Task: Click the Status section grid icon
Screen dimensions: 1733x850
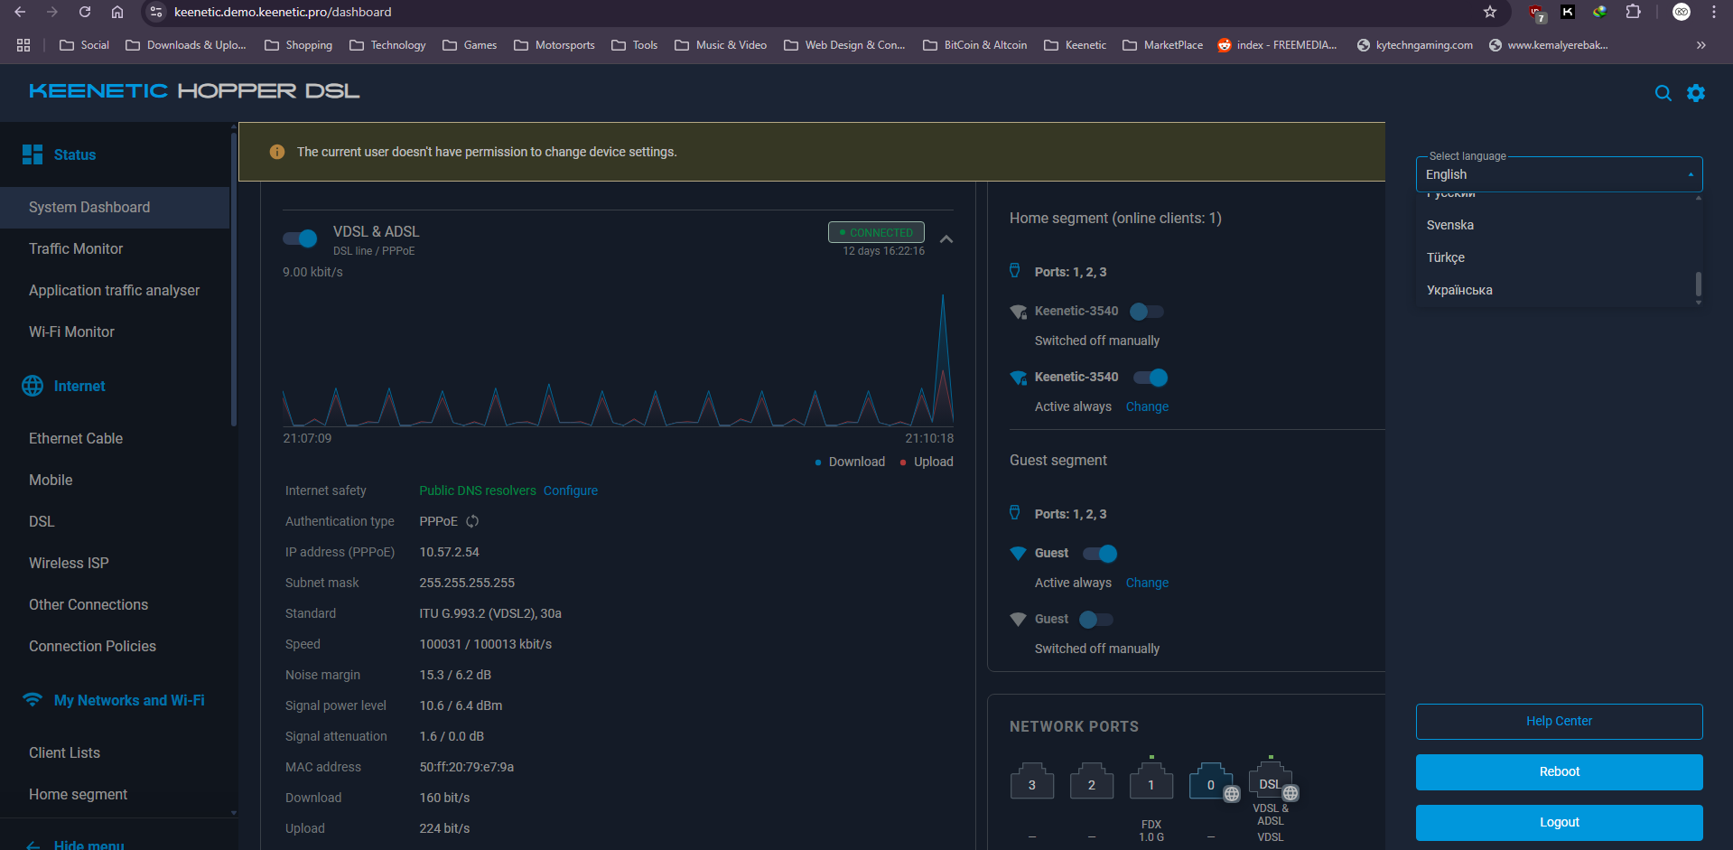Action: 33,154
